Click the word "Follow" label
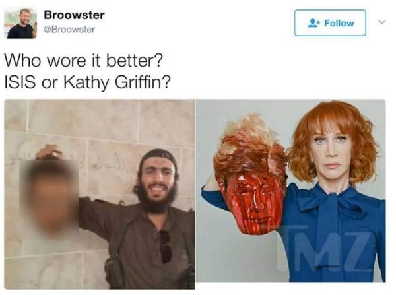This screenshot has width=396, height=295. pyautogui.click(x=339, y=23)
